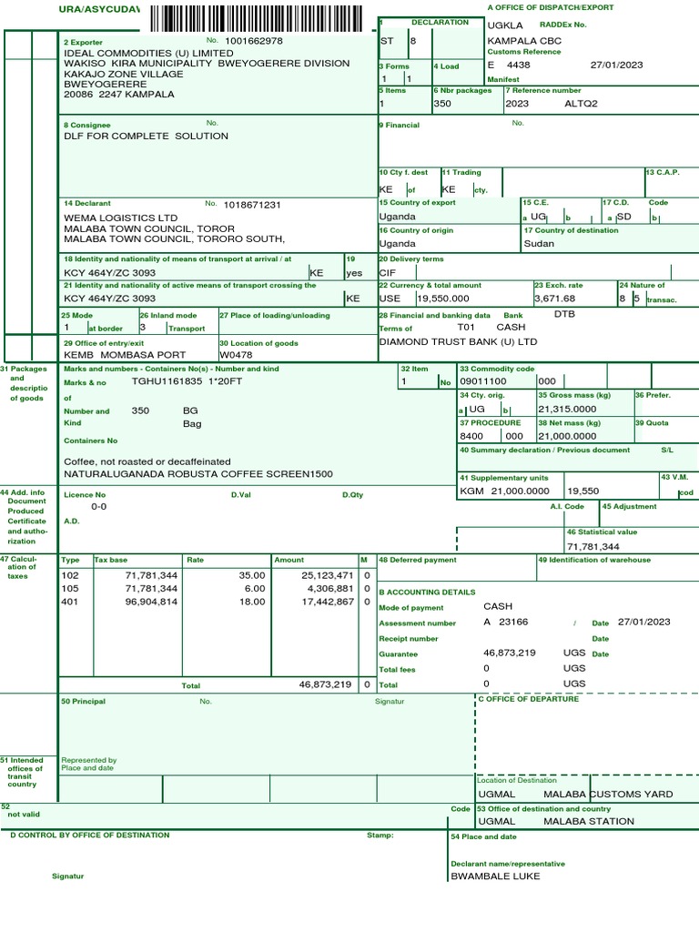This screenshot has height=932, width=699.
Task: Select the Net mass value 21,000.0000
Action: 567,436
